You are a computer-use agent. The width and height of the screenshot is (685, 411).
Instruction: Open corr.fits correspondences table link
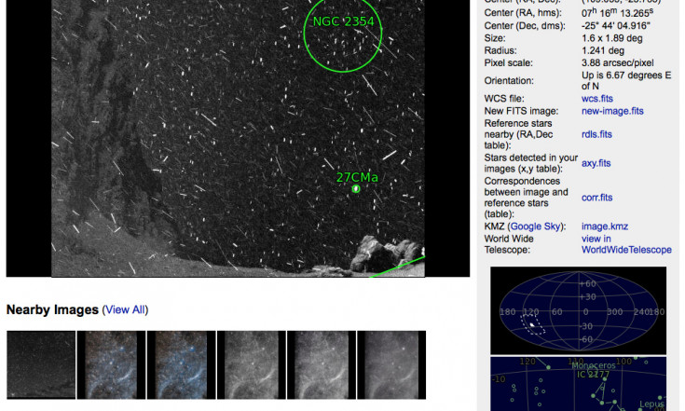click(596, 198)
